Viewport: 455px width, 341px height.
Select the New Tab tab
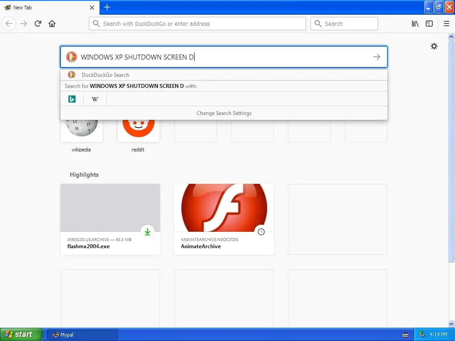pyautogui.click(x=50, y=8)
